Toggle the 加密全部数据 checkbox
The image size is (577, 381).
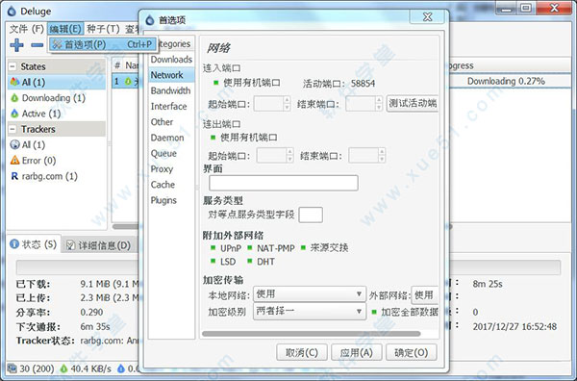click(374, 312)
